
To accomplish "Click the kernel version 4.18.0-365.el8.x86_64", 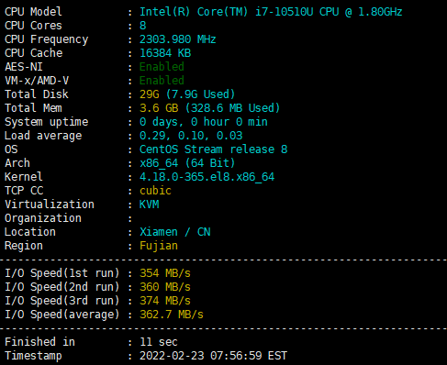I will tap(207, 177).
